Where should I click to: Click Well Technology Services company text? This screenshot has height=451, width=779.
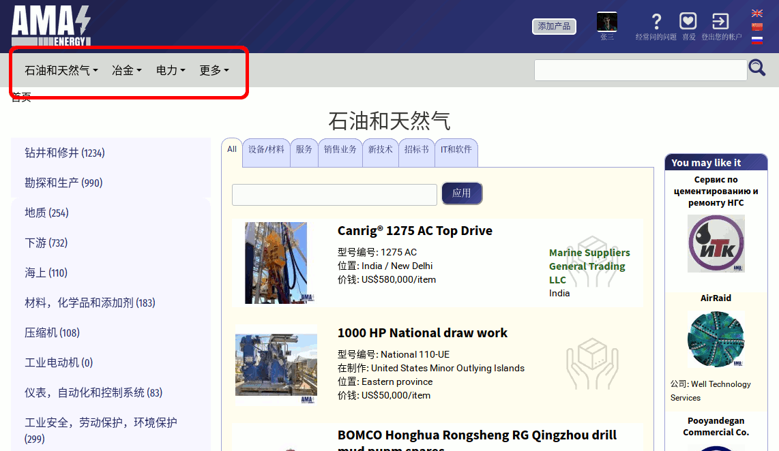click(710, 391)
